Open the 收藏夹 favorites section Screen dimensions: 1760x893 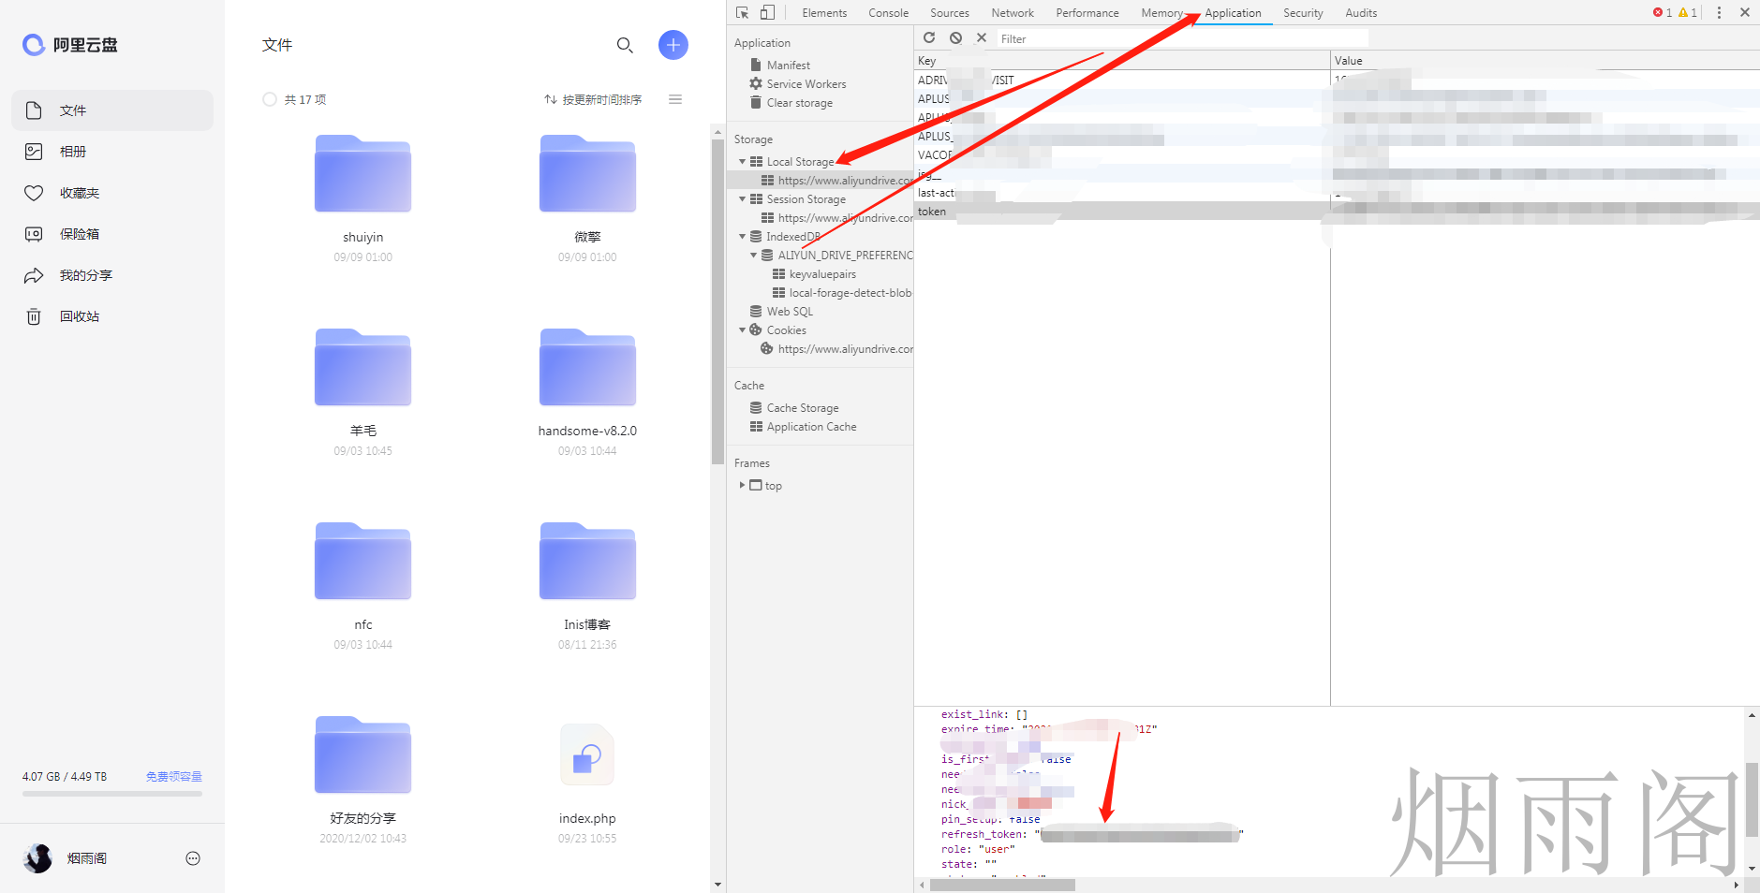(x=112, y=193)
